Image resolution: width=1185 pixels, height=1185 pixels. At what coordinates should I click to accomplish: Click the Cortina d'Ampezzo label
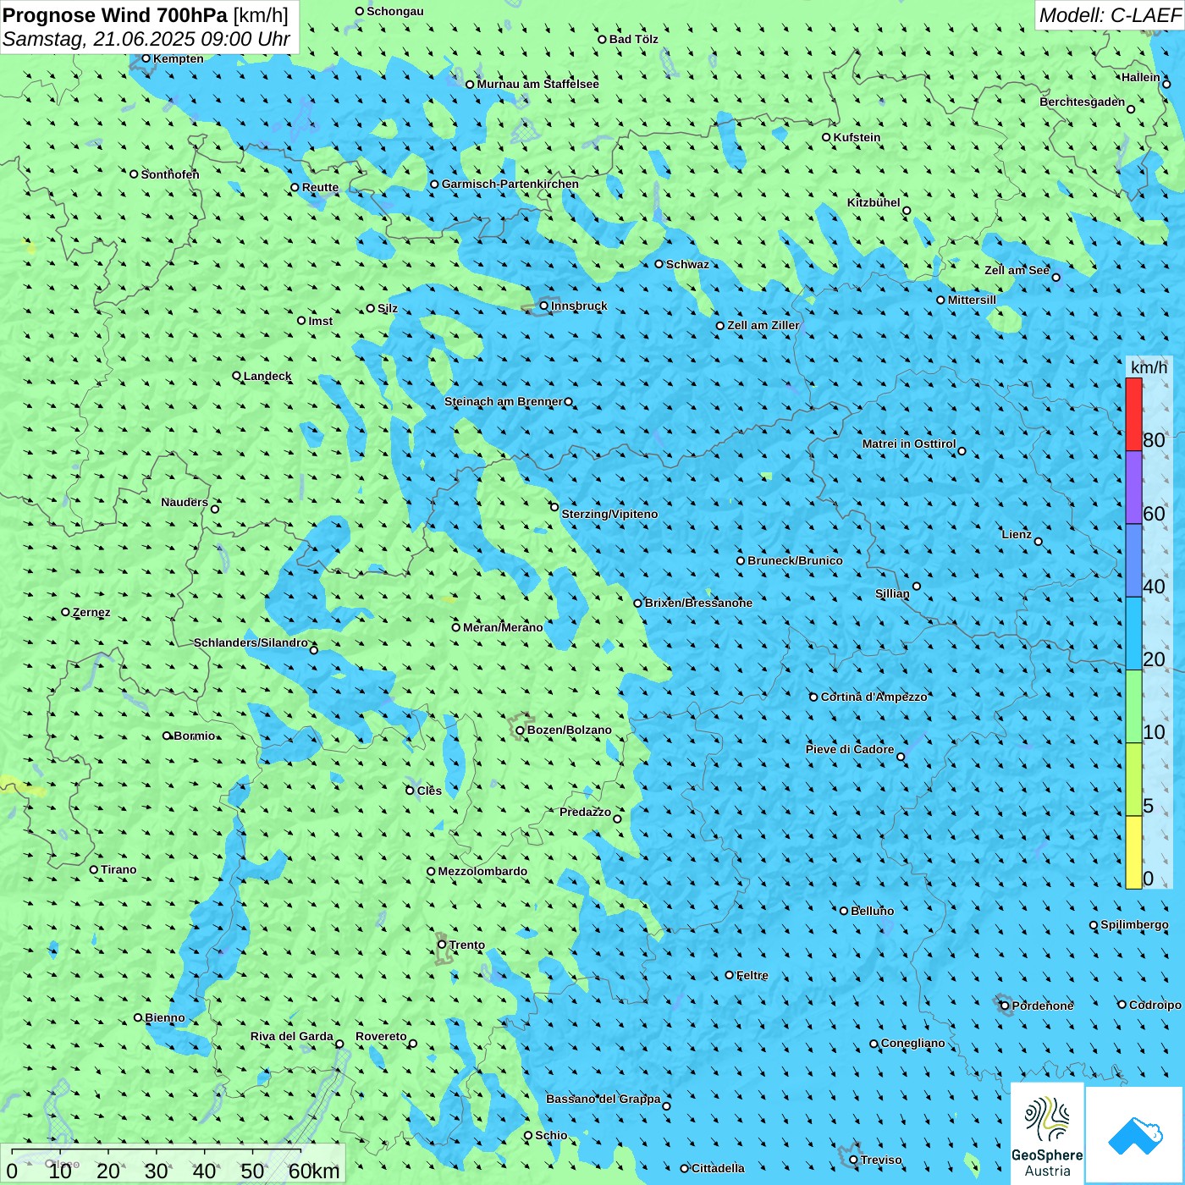click(874, 697)
